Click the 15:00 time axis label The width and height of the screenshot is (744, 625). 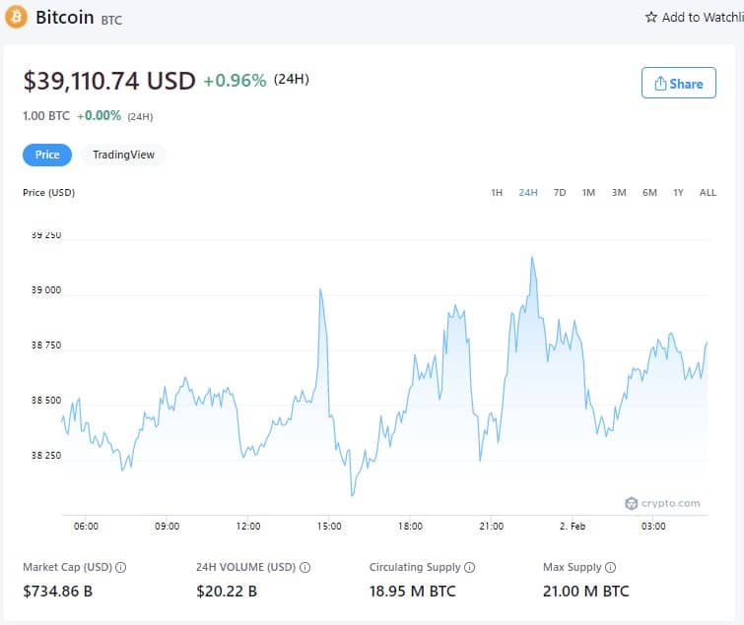329,527
